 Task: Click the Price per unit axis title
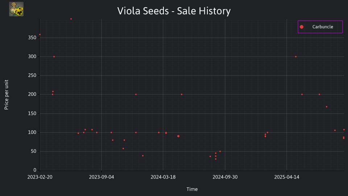point(7,95)
